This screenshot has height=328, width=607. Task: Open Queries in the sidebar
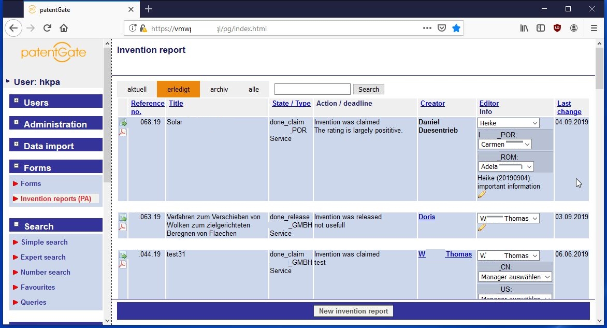coord(33,303)
